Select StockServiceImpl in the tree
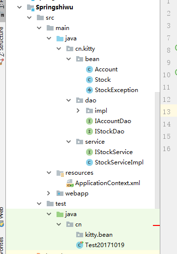 pyautogui.click(x=119, y=162)
